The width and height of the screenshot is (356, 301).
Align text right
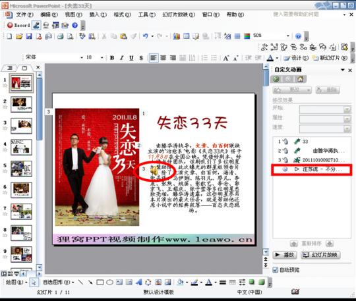(x=173, y=58)
